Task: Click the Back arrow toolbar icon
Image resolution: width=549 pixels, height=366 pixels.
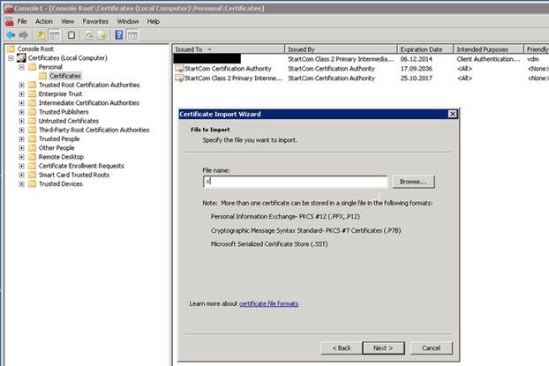Action: coord(9,34)
